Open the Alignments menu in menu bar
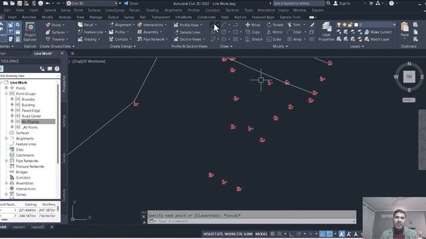This screenshot has width=426, height=239. [173, 11]
